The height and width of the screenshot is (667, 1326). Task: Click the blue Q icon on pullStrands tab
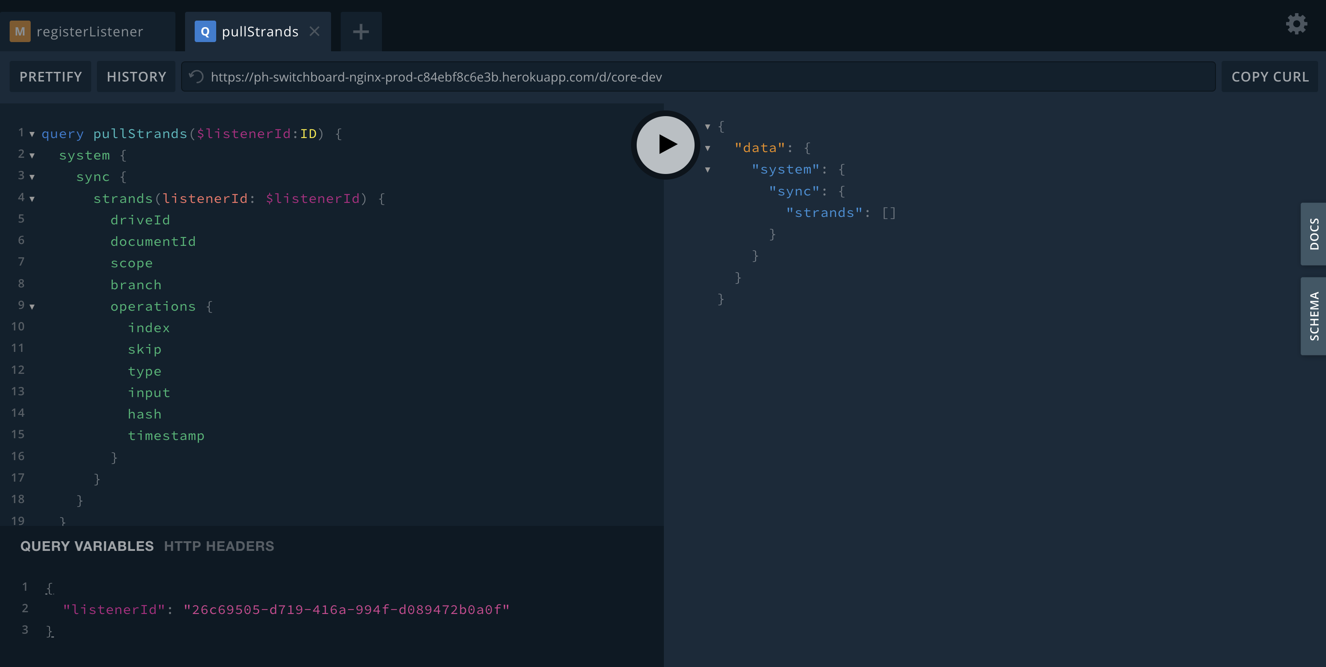(x=205, y=32)
